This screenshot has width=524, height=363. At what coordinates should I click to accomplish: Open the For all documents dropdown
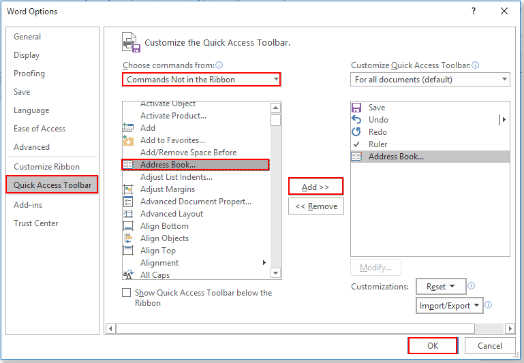point(430,80)
